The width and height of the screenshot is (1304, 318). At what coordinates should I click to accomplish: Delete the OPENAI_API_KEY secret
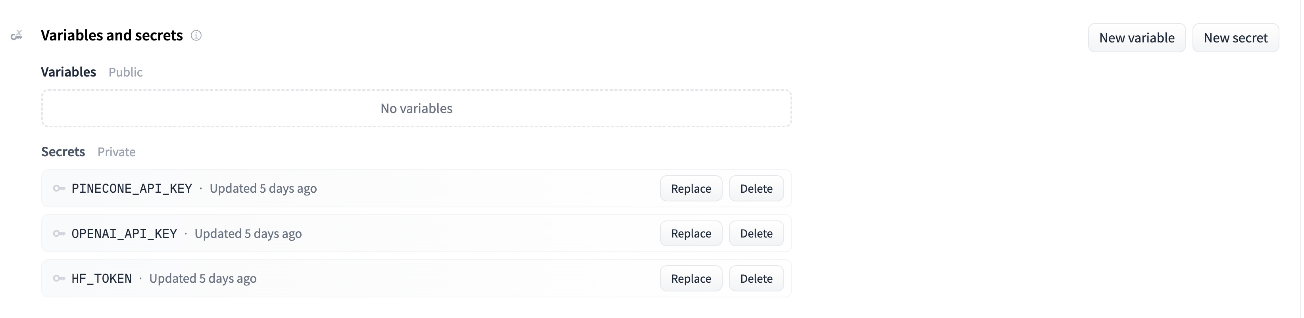pos(756,233)
